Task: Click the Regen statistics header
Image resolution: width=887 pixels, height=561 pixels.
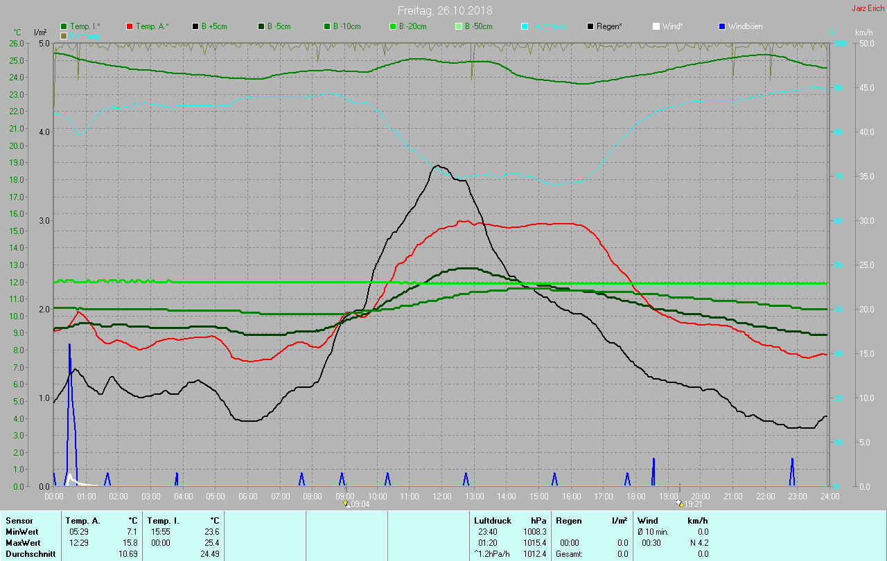Action: tap(568, 520)
